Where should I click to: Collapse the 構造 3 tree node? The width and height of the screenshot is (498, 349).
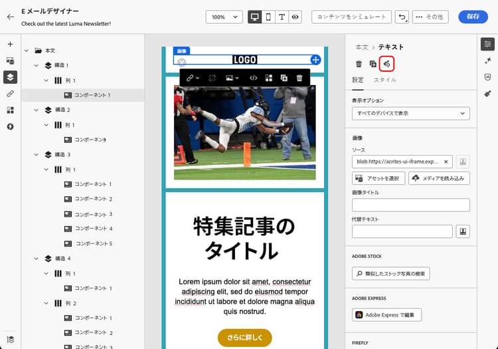click(37, 154)
